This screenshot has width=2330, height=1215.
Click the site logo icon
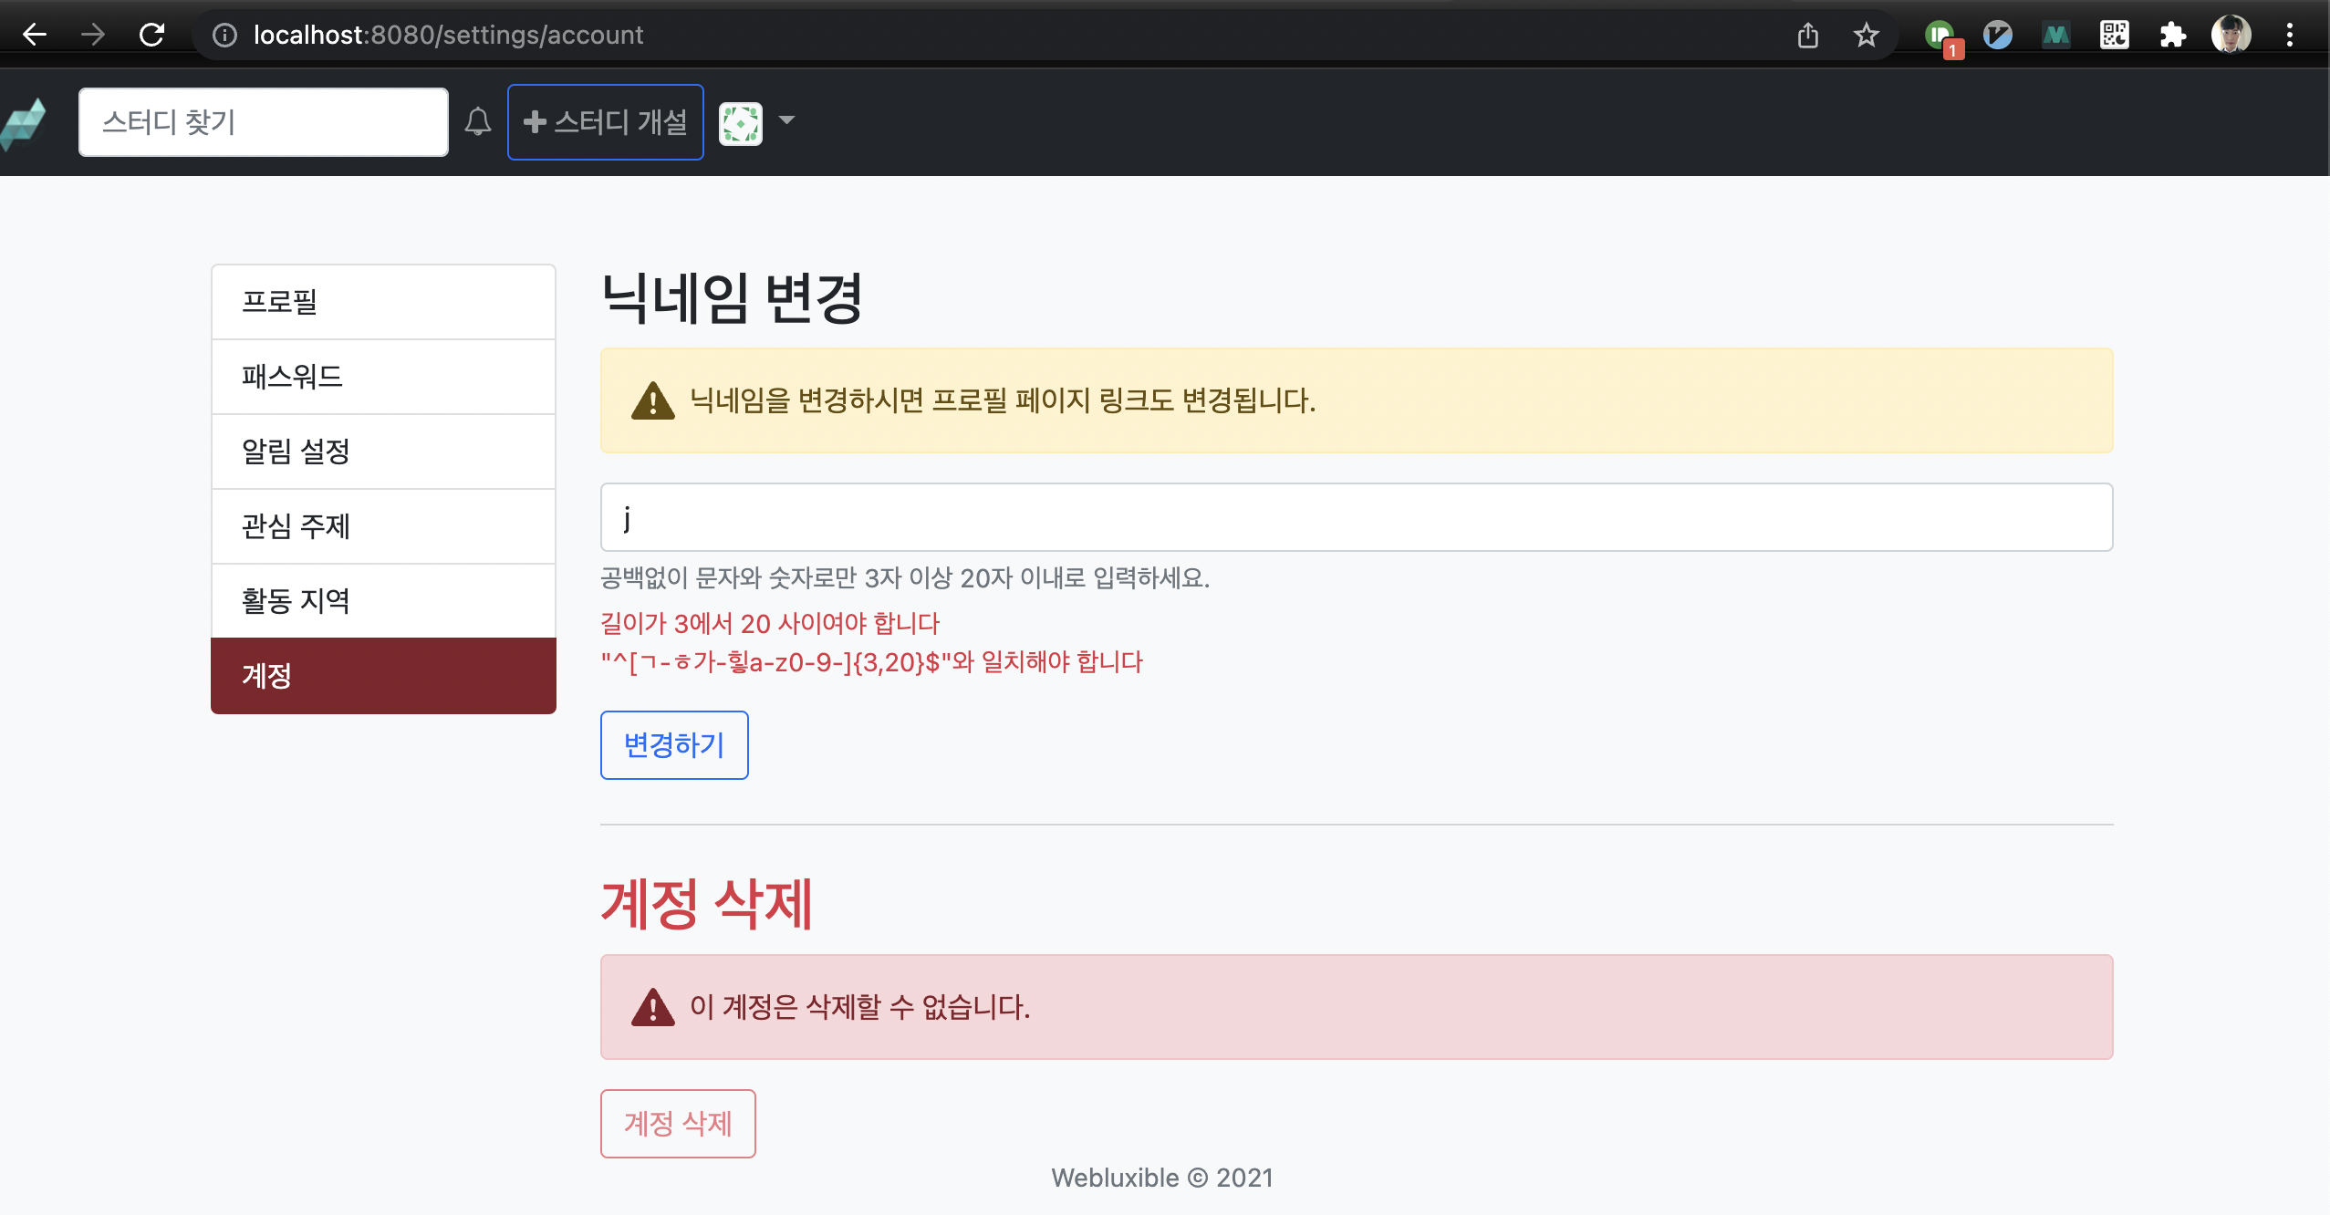24,122
